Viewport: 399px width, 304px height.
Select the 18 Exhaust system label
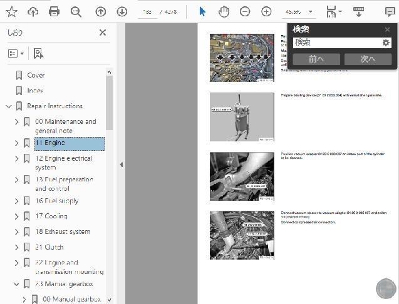click(63, 232)
